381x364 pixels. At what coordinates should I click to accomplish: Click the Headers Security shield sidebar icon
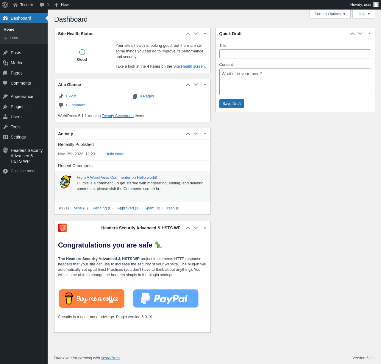pos(5,150)
